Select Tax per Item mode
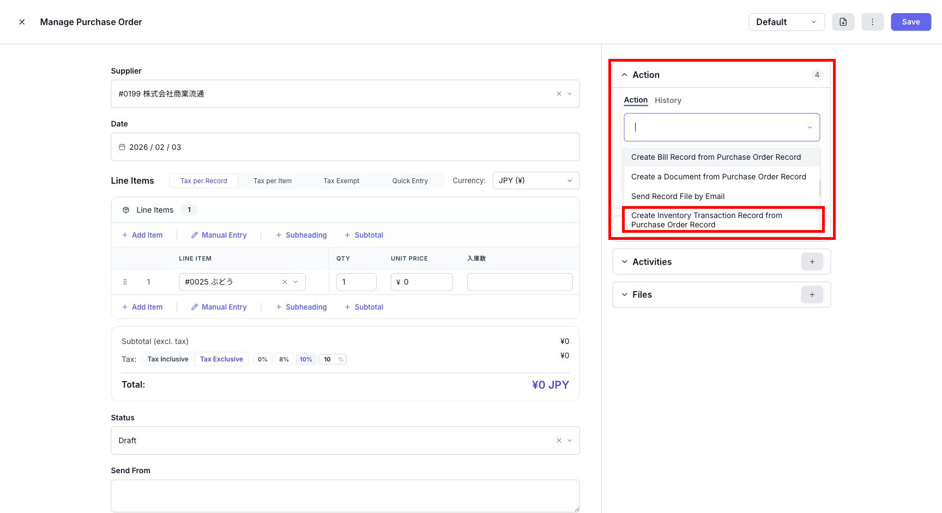 tap(272, 181)
